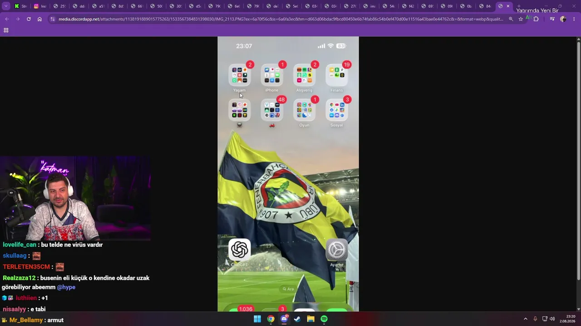Click chat username skullaag
This screenshot has width=581, height=326.
(x=15, y=256)
